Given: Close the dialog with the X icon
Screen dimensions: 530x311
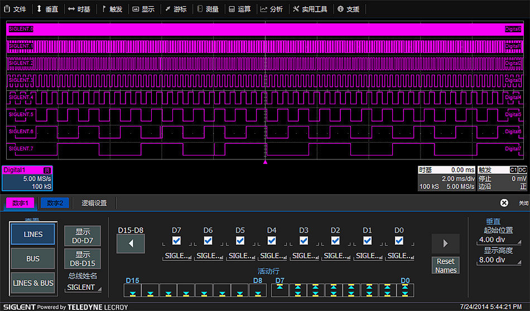Looking at the screenshot, I should point(504,203).
